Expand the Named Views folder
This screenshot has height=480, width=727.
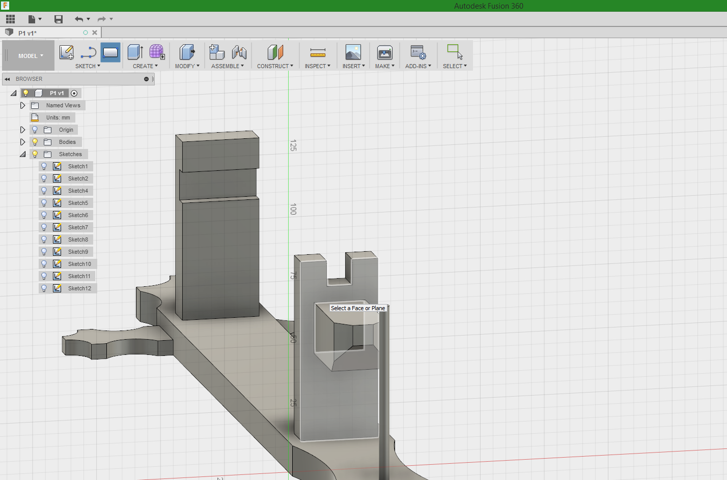22,105
